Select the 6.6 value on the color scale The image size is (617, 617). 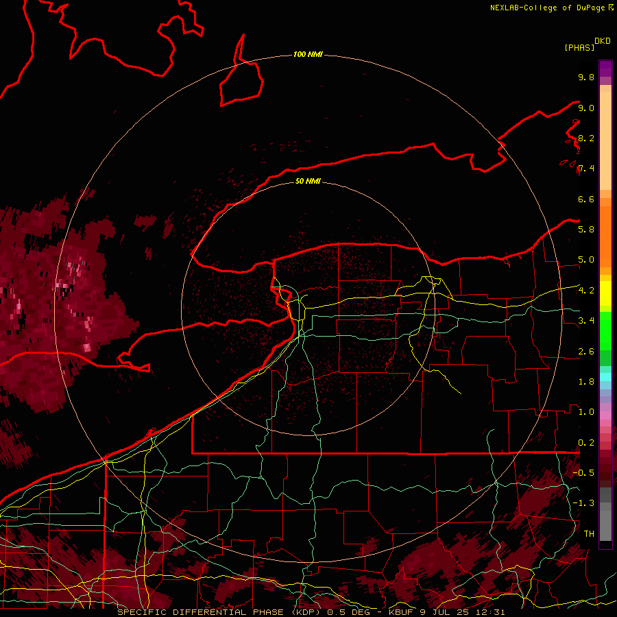coord(586,199)
